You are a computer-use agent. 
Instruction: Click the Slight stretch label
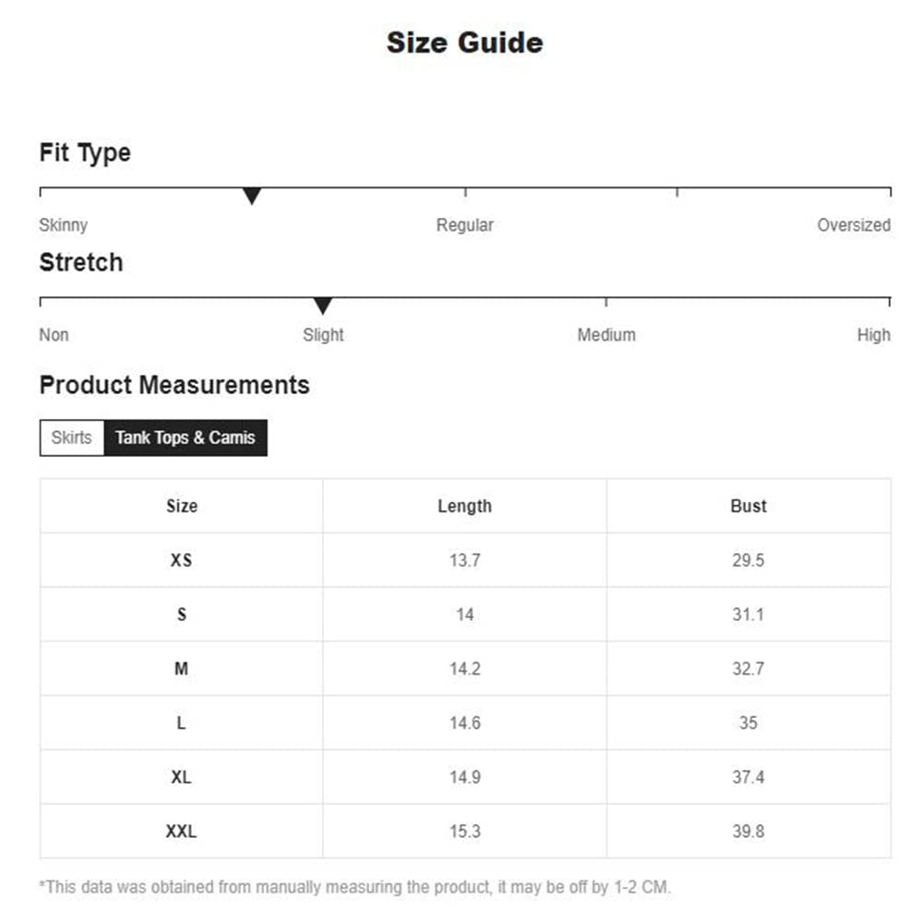point(323,335)
